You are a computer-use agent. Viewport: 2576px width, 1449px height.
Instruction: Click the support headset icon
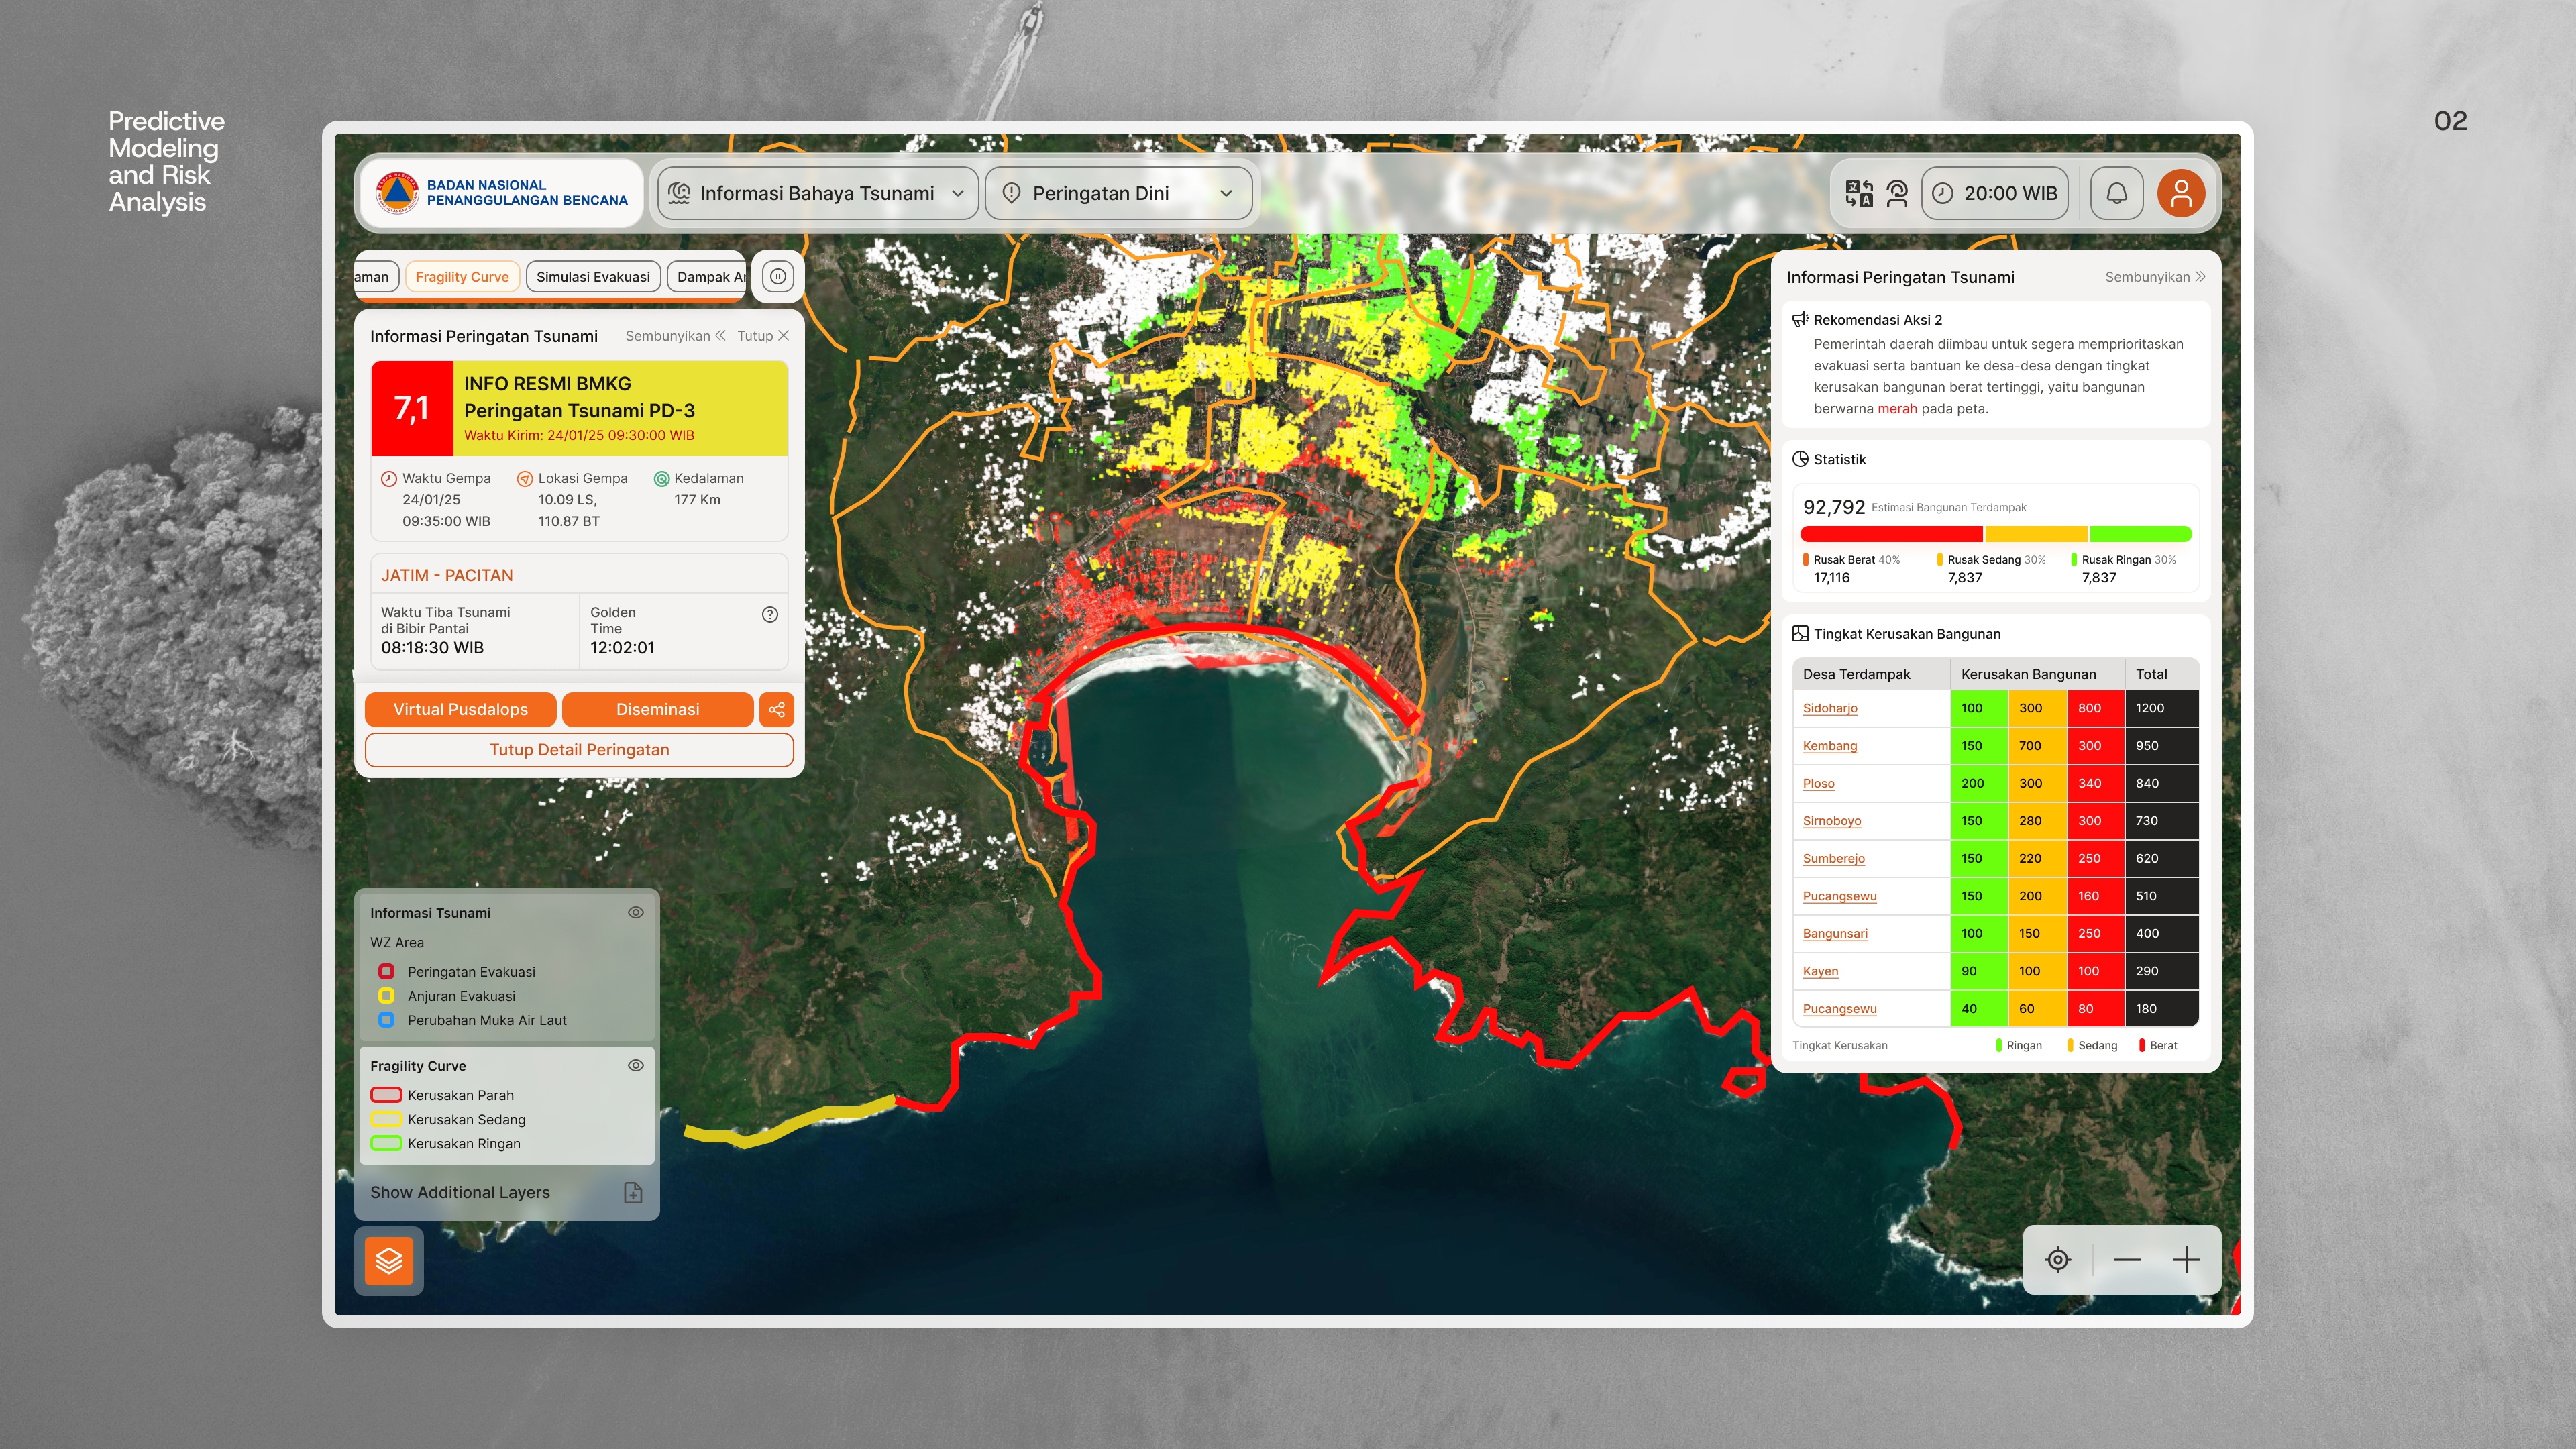pos(1897,193)
